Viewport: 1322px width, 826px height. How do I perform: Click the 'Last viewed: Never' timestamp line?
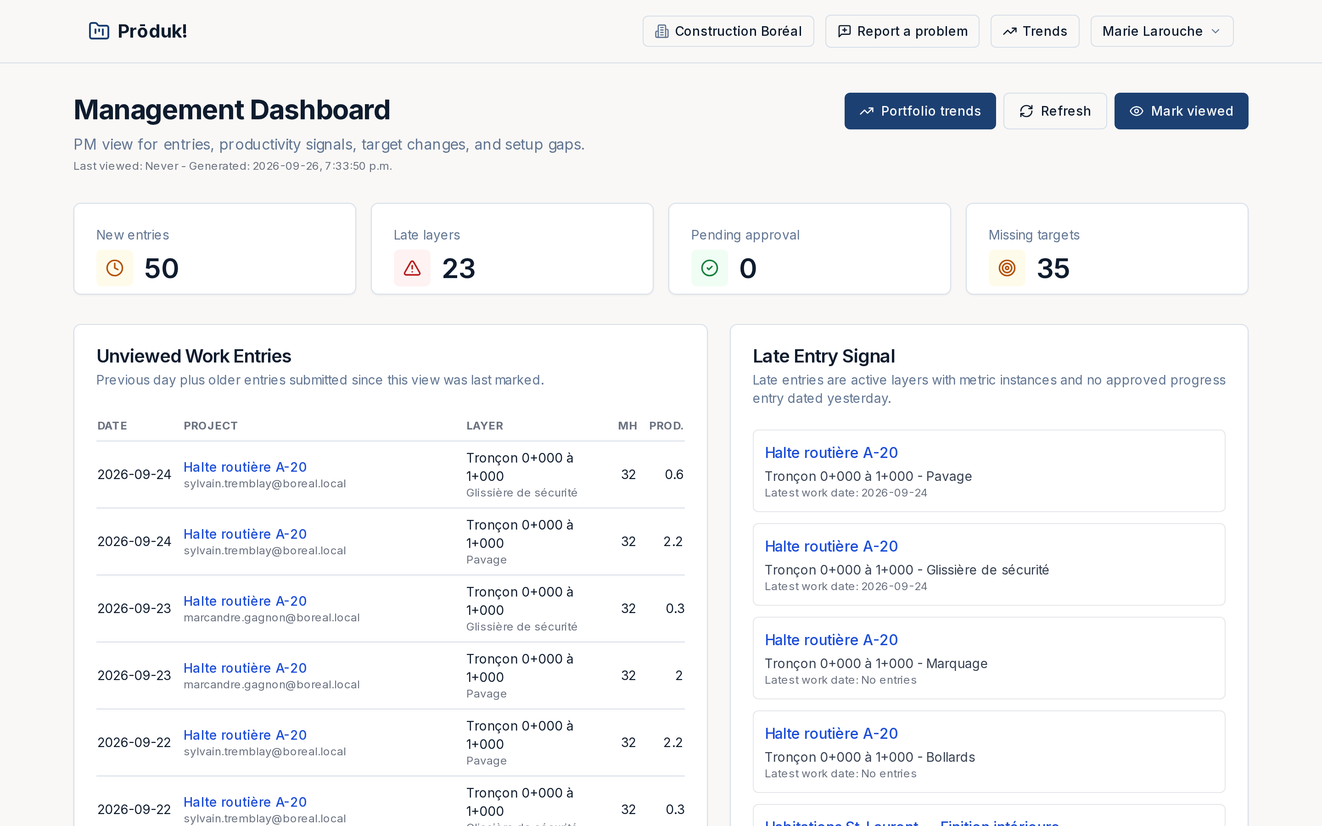[x=233, y=166]
